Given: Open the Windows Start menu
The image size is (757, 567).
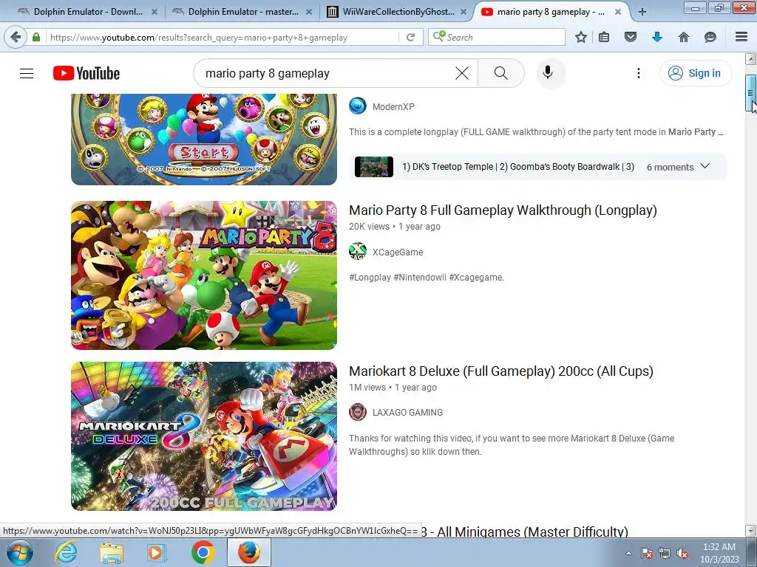Looking at the screenshot, I should coord(20,552).
